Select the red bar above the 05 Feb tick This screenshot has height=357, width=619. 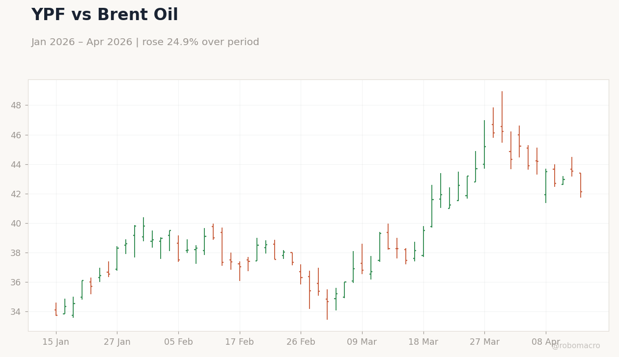[x=178, y=249]
